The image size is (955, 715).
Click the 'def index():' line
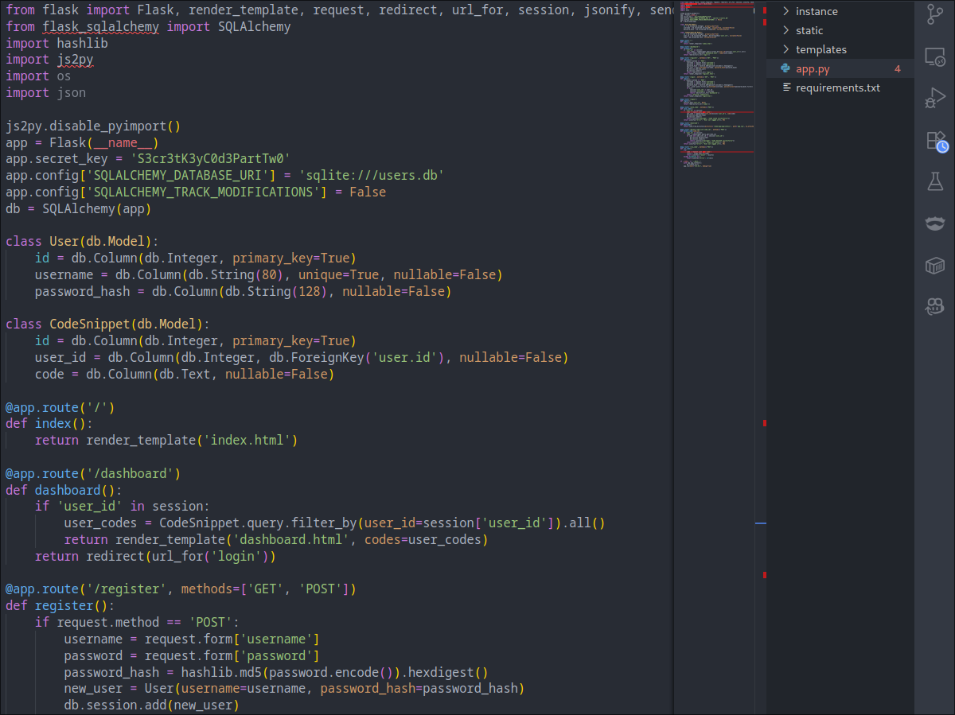click(x=49, y=424)
